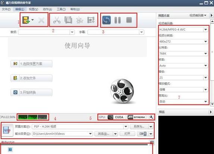Click the CPU usage graph
214x154 pixels.
[32, 117]
